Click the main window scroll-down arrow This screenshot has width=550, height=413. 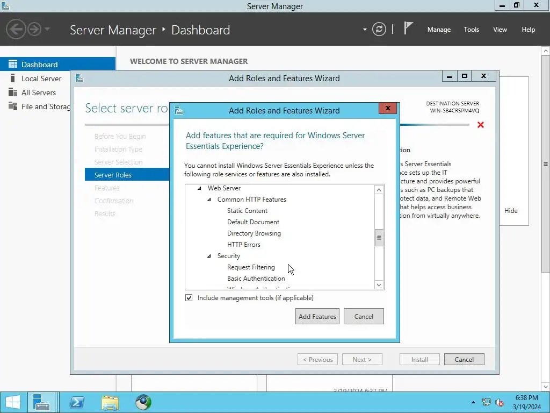click(x=546, y=387)
